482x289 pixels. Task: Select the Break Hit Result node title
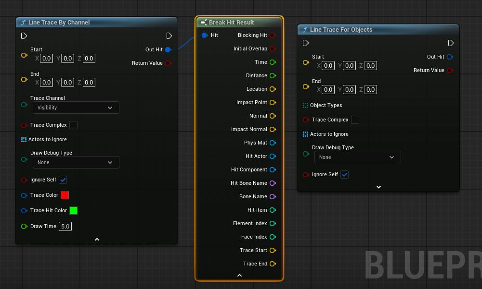tap(231, 23)
